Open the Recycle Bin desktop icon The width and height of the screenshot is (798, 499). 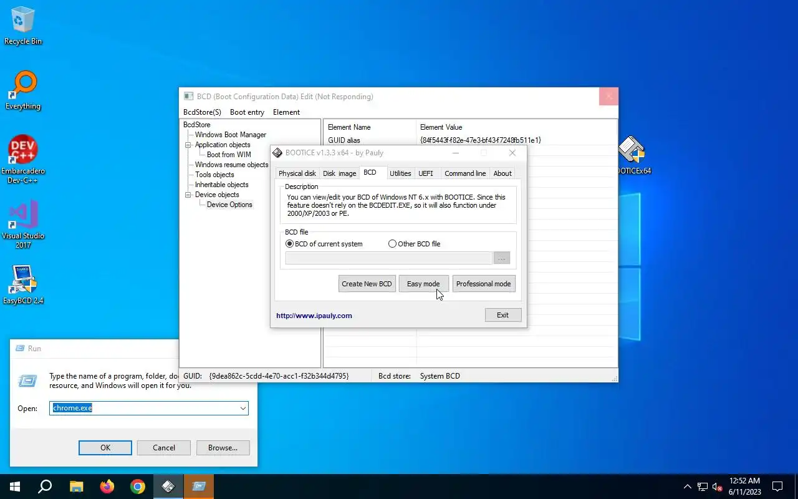click(x=23, y=26)
